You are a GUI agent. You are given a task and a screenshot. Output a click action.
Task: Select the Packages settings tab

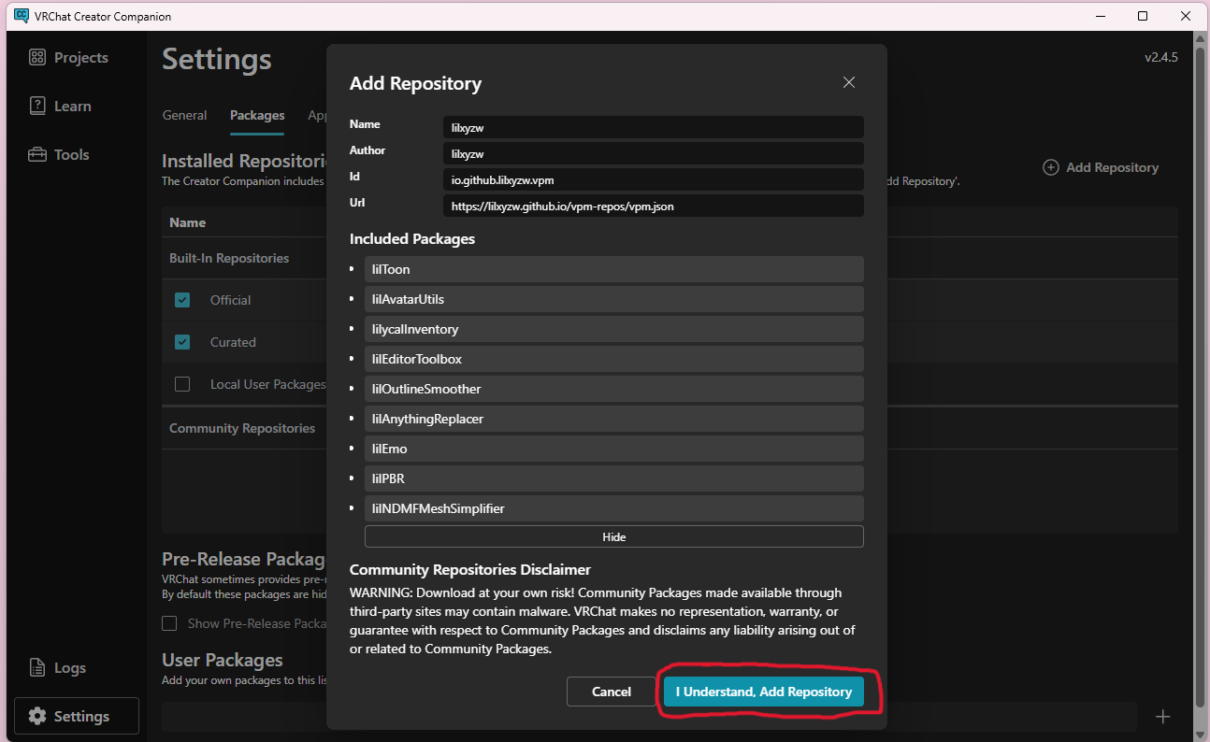tap(257, 115)
